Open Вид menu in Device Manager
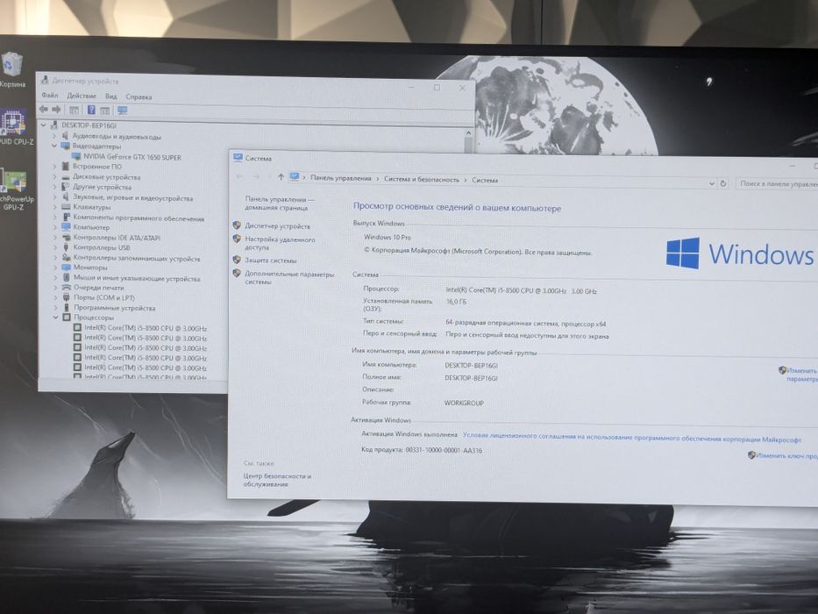This screenshot has height=614, width=818. point(110,96)
